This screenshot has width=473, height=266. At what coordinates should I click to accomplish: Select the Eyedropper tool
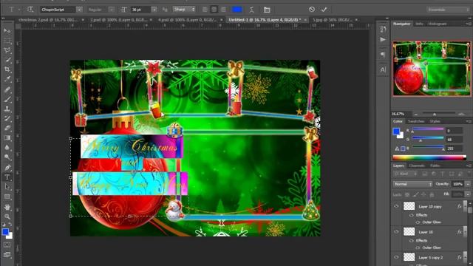7,79
